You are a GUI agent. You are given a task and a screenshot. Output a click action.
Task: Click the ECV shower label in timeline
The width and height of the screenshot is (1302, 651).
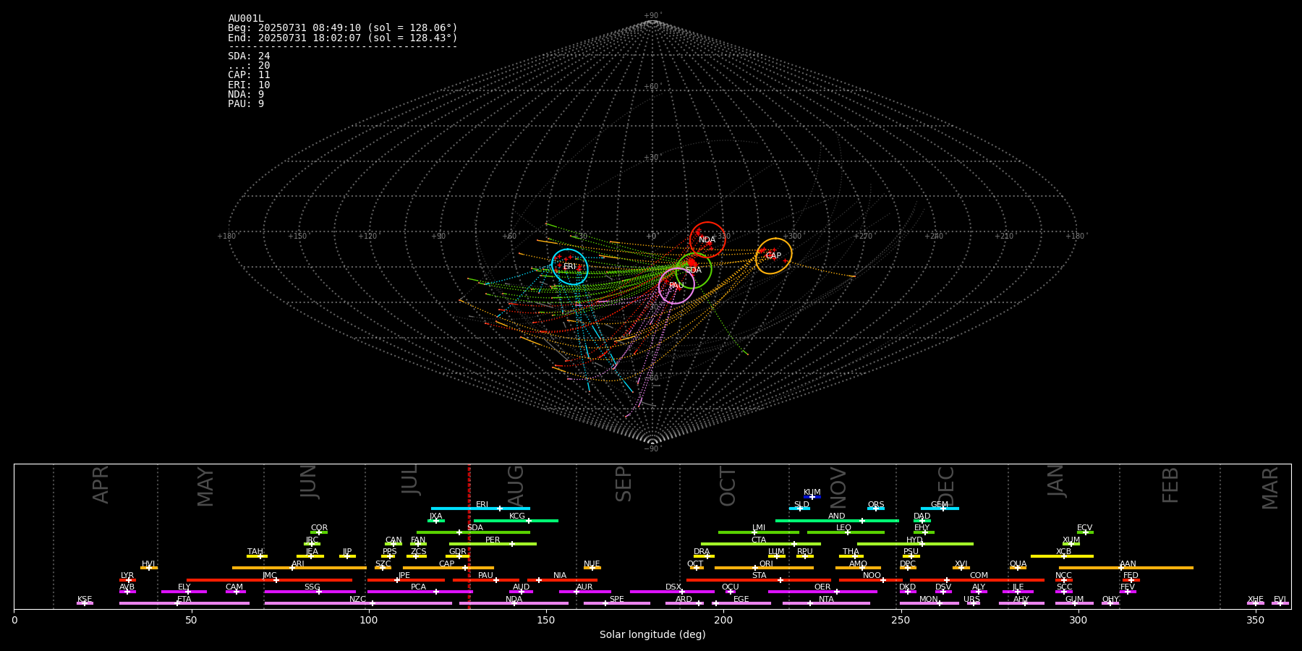click(1084, 528)
